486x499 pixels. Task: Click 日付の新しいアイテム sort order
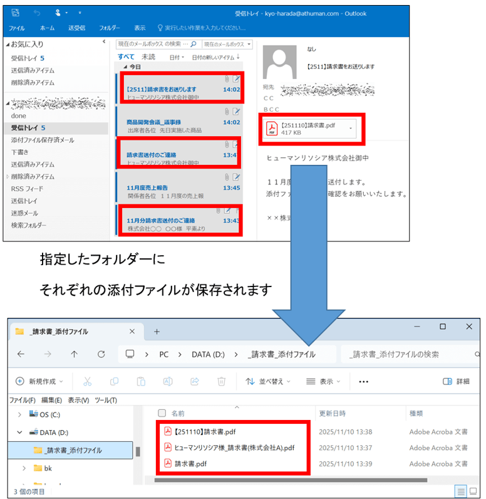click(x=215, y=57)
